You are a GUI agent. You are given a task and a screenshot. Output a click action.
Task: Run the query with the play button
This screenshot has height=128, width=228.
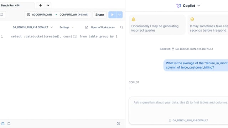(112, 15)
